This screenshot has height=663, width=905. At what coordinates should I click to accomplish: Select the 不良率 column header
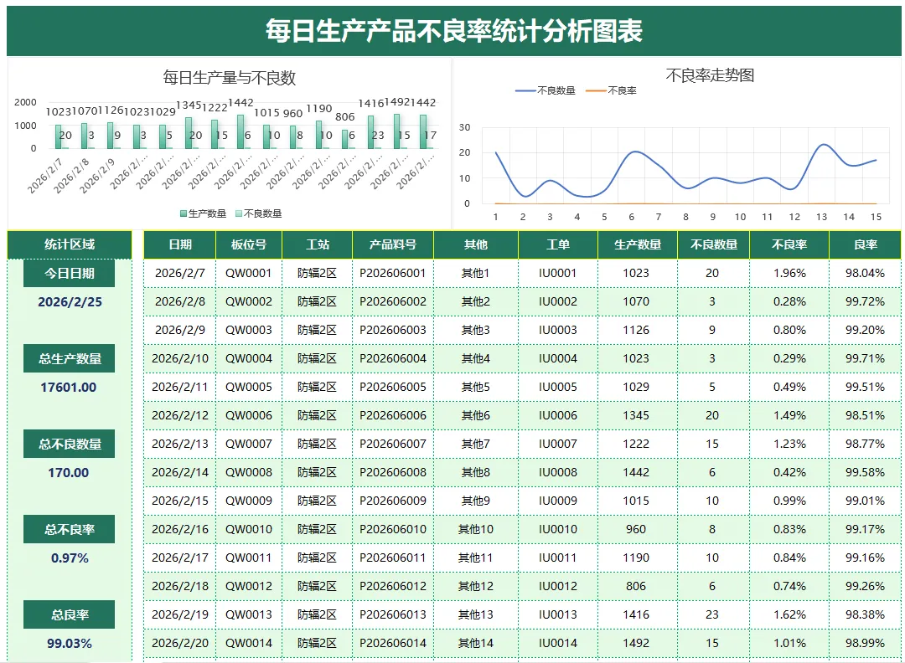click(789, 244)
